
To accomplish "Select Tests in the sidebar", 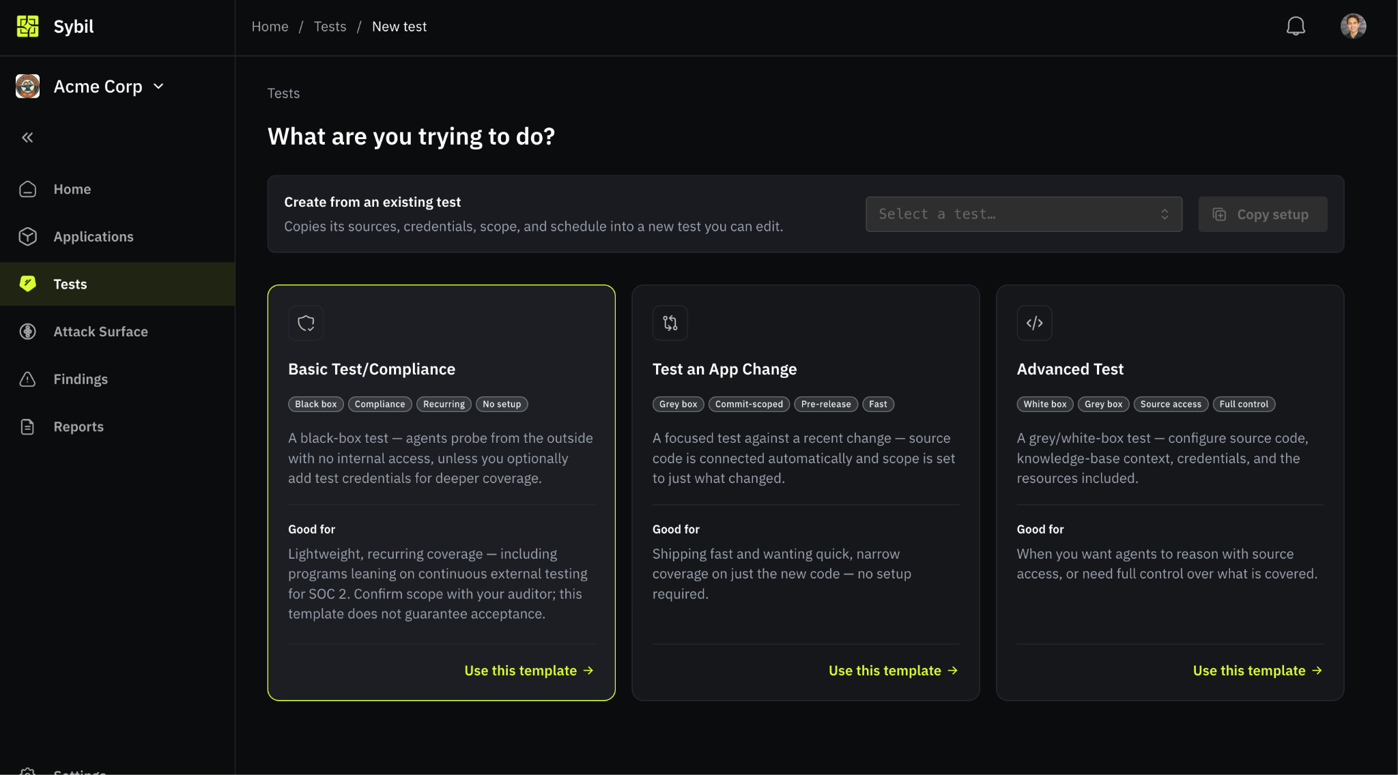I will pyautogui.click(x=117, y=284).
